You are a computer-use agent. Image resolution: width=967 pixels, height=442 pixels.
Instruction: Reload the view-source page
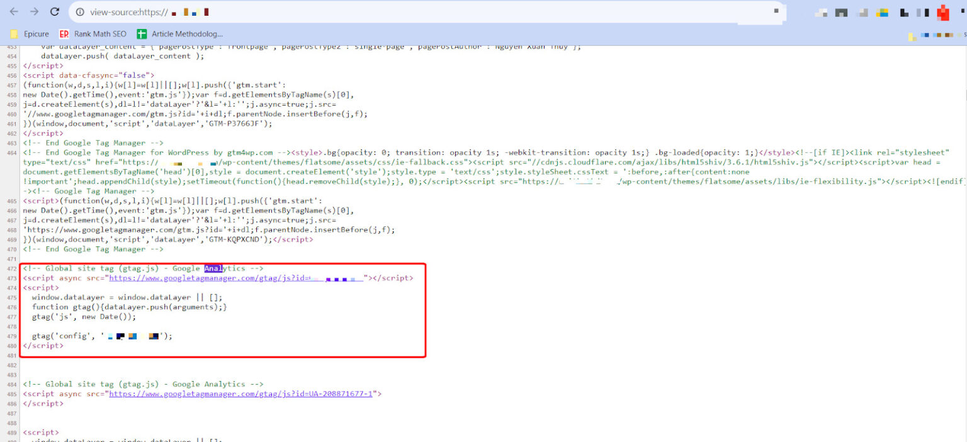coord(55,12)
